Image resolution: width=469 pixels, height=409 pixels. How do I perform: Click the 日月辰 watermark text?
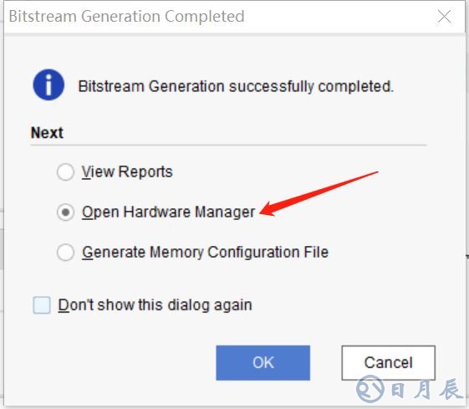[x=426, y=389]
